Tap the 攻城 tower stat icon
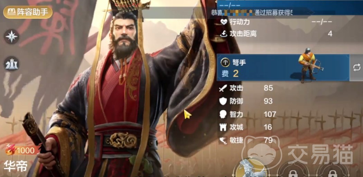The height and width of the screenshot is (177, 363). [223, 127]
